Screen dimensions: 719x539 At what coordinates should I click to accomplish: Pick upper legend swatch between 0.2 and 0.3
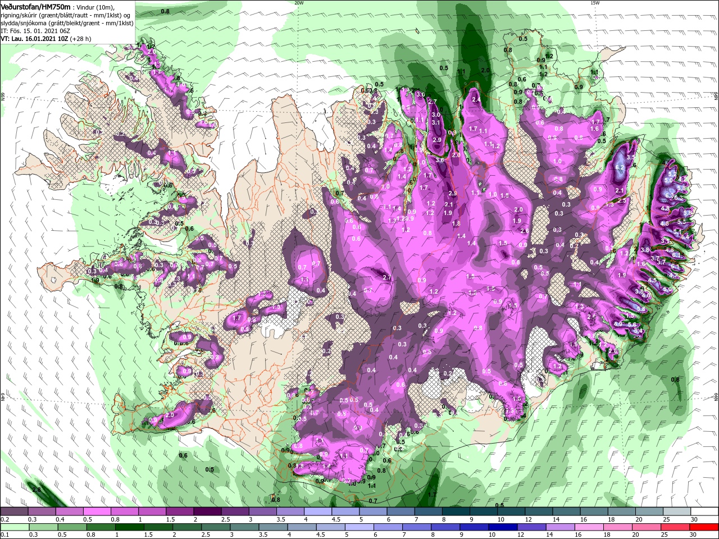[x=14, y=512]
